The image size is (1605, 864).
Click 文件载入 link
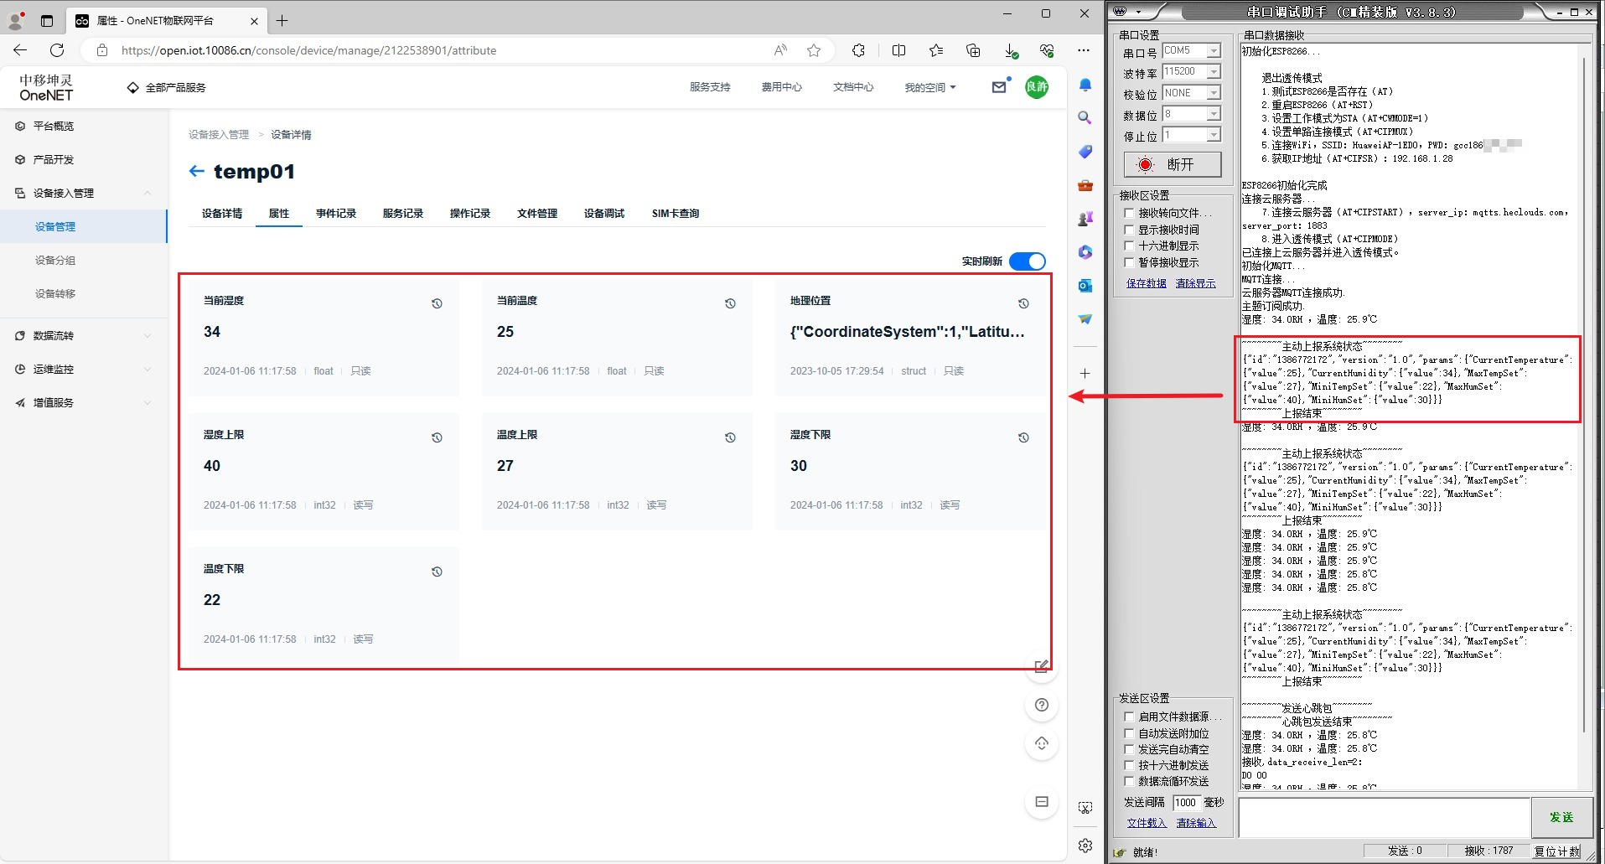[x=1147, y=823]
